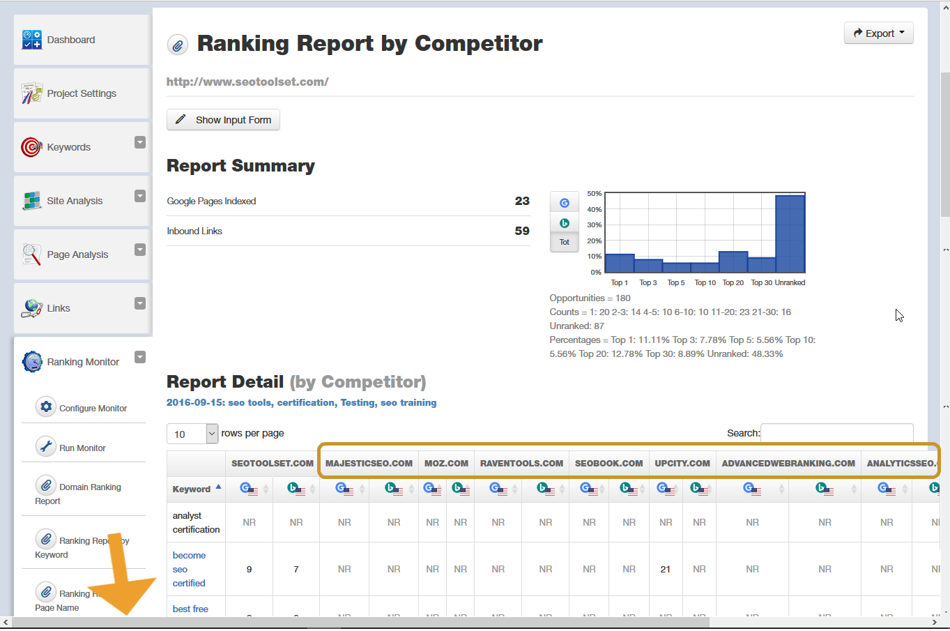The width and height of the screenshot is (950, 631).
Task: Sort by SEOTOOLSET.COM Google ranking icon
Action: 249,489
